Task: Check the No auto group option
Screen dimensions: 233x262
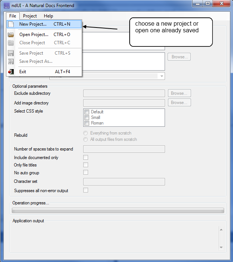Action: [x=86, y=172]
